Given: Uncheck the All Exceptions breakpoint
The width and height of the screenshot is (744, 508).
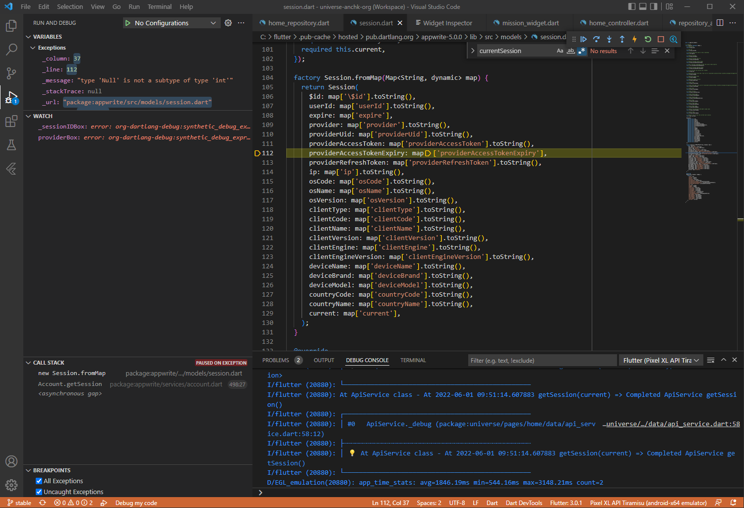Looking at the screenshot, I should pyautogui.click(x=39, y=481).
